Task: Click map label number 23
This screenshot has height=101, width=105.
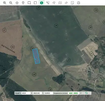Action: coord(38,8)
